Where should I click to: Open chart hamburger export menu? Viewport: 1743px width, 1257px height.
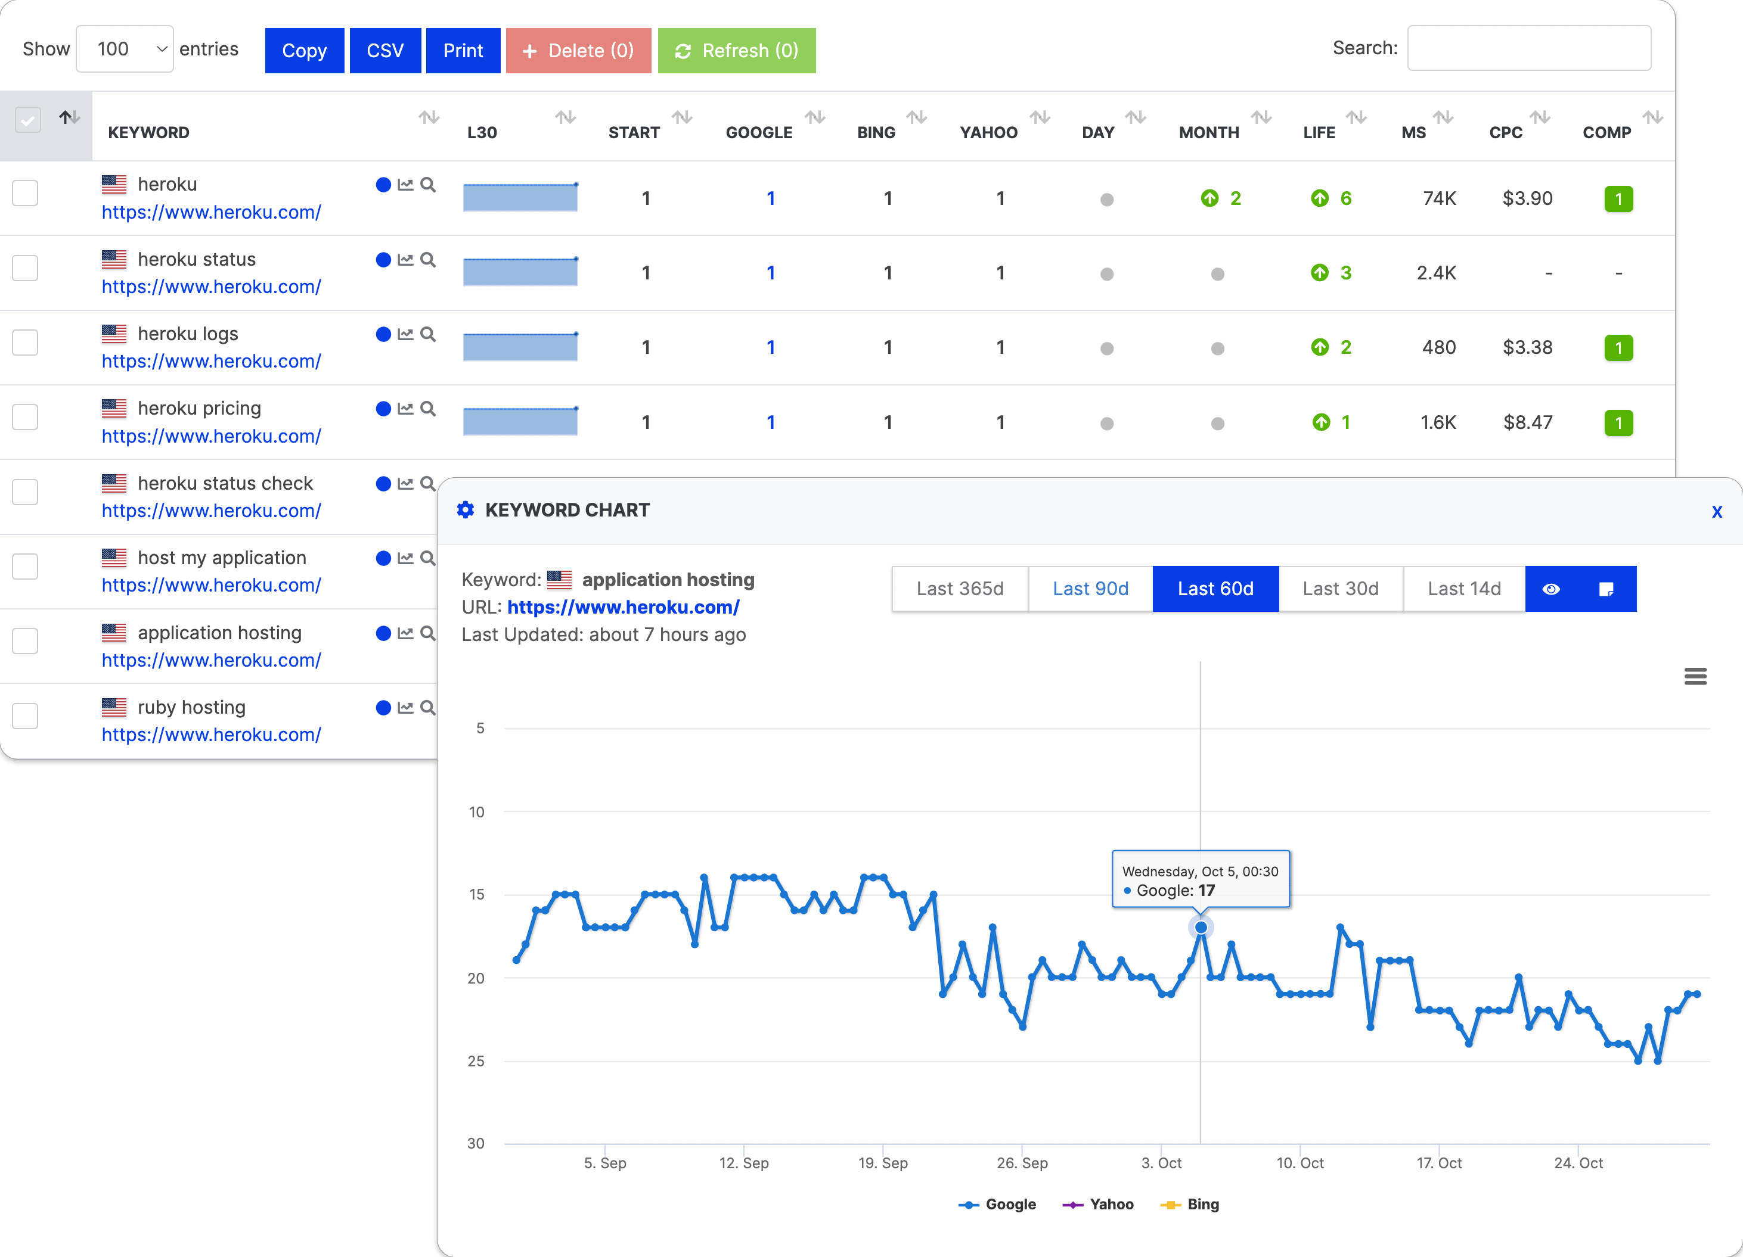[x=1695, y=677]
